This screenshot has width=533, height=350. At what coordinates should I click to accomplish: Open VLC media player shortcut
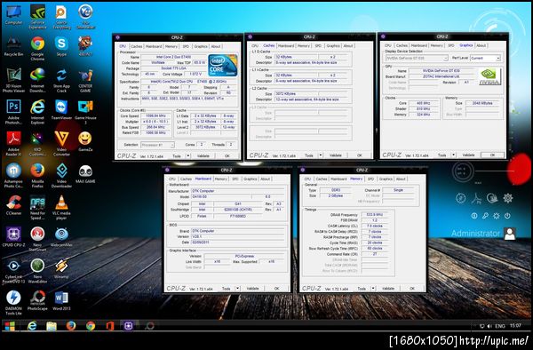(x=61, y=208)
